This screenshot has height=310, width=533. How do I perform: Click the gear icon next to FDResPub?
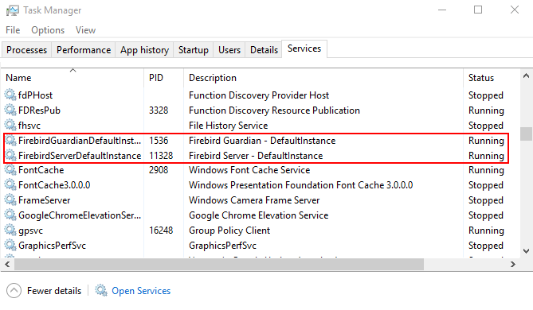pyautogui.click(x=10, y=110)
